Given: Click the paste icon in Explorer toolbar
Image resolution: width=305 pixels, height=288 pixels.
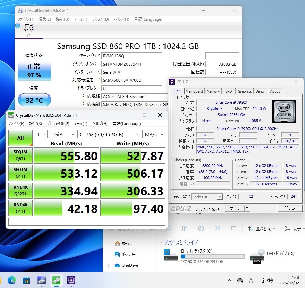Looking at the screenshot, I should (x=185, y=229).
